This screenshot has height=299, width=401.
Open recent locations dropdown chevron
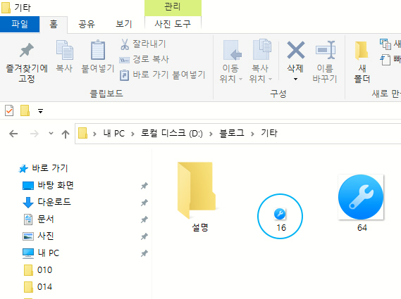51,133
